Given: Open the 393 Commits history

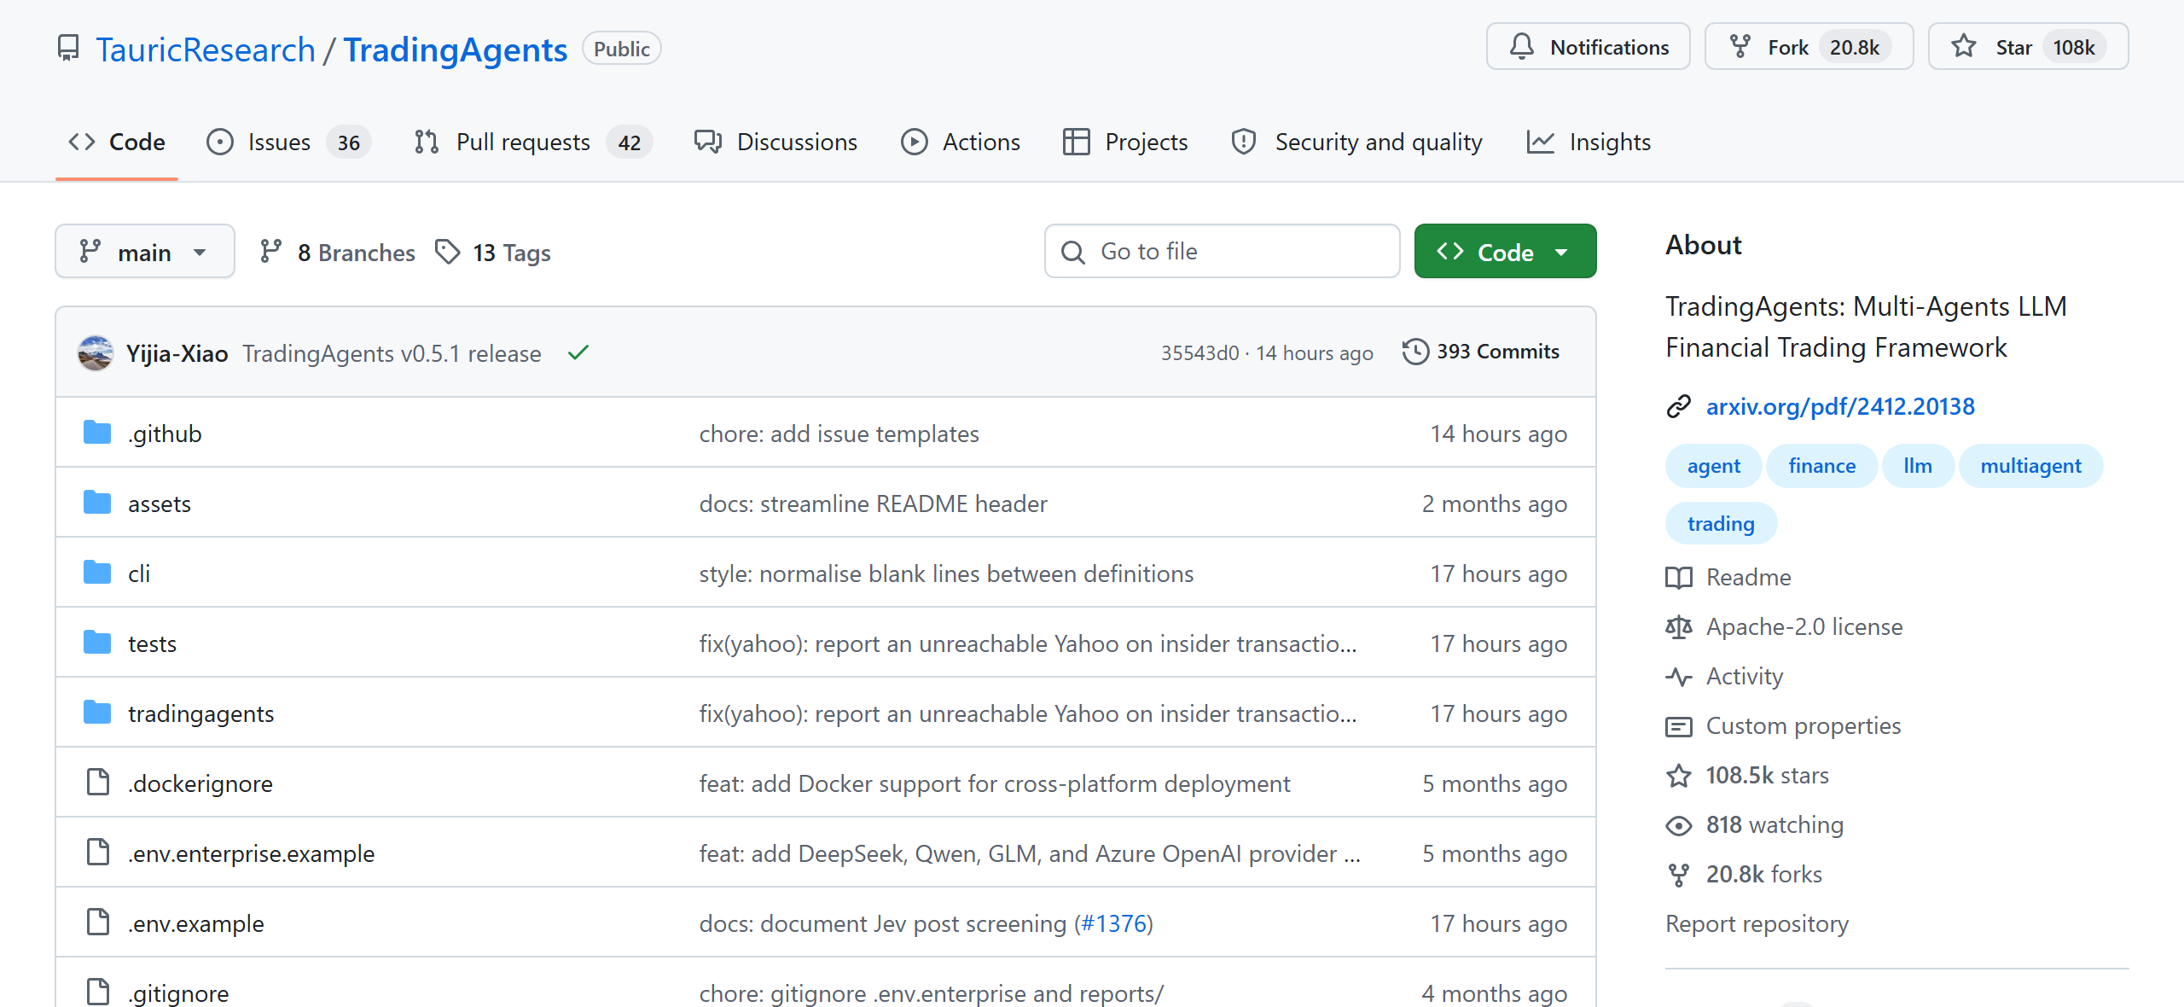Looking at the screenshot, I should pyautogui.click(x=1481, y=352).
